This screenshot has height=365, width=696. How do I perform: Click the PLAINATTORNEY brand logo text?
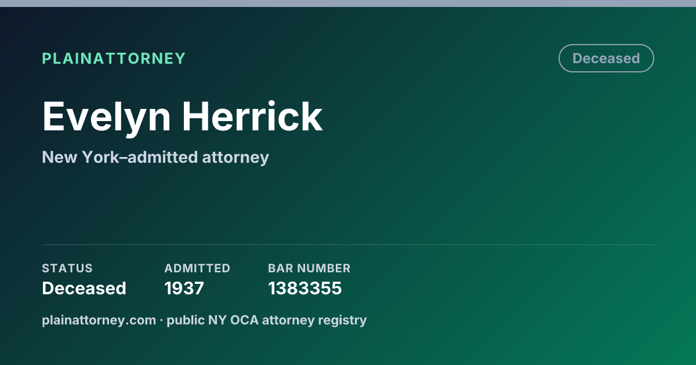(114, 59)
